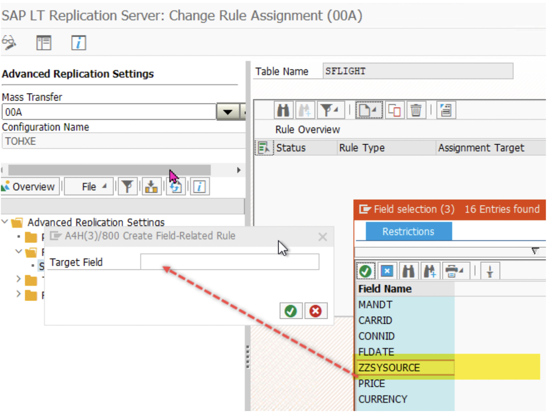Click the Find Next icon in field selection
Image resolution: width=549 pixels, height=416 pixels.
(430, 271)
